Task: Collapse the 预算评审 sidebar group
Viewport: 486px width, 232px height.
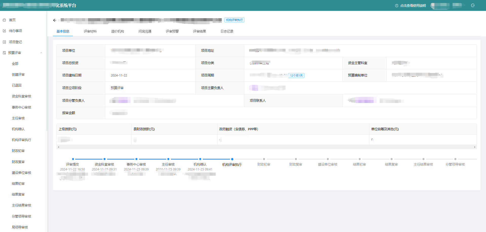Action: pos(41,53)
